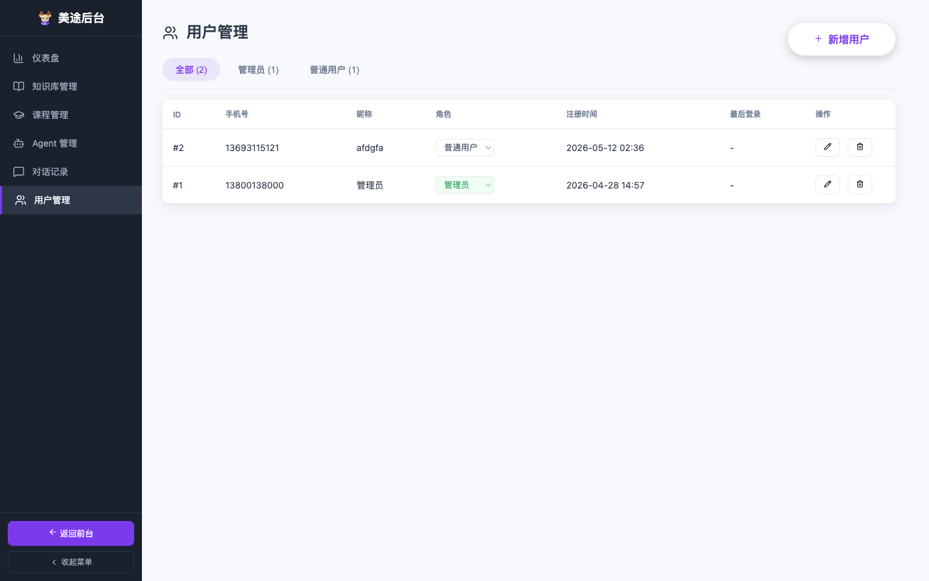Go to 课程管理 in the sidebar

pyautogui.click(x=71, y=115)
